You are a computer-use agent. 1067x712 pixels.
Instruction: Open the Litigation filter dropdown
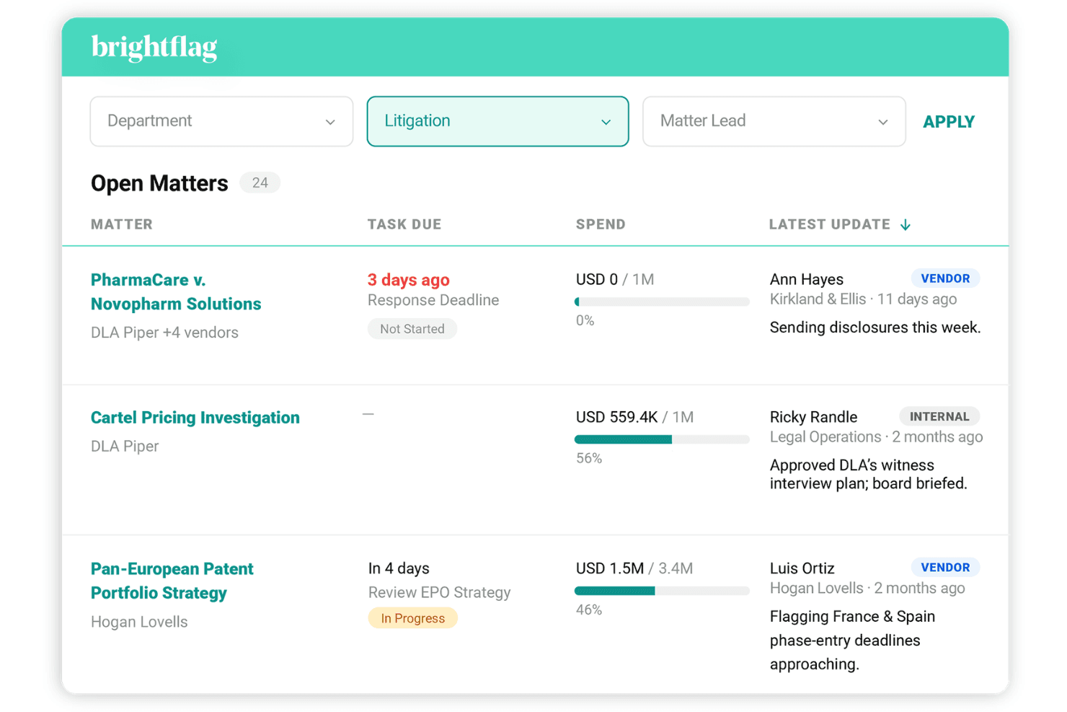[x=497, y=121]
